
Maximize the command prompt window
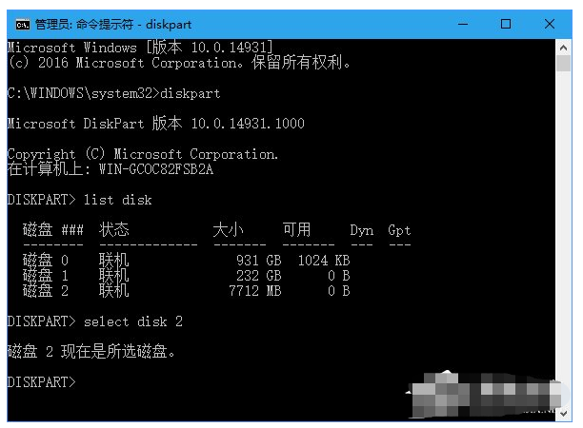(506, 25)
